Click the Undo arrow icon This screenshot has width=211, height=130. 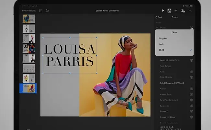pyautogui.click(x=47, y=11)
